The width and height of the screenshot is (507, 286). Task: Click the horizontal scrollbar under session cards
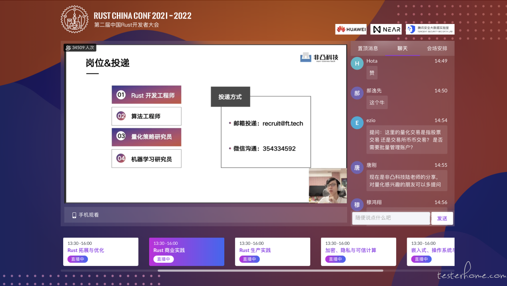(270, 271)
